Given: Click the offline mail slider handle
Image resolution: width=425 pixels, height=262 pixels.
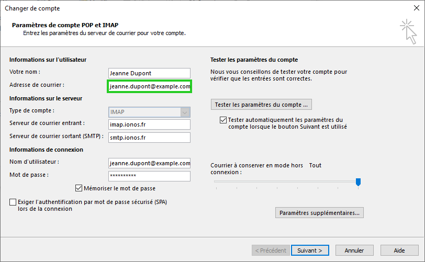Looking at the screenshot, I should click(x=358, y=182).
